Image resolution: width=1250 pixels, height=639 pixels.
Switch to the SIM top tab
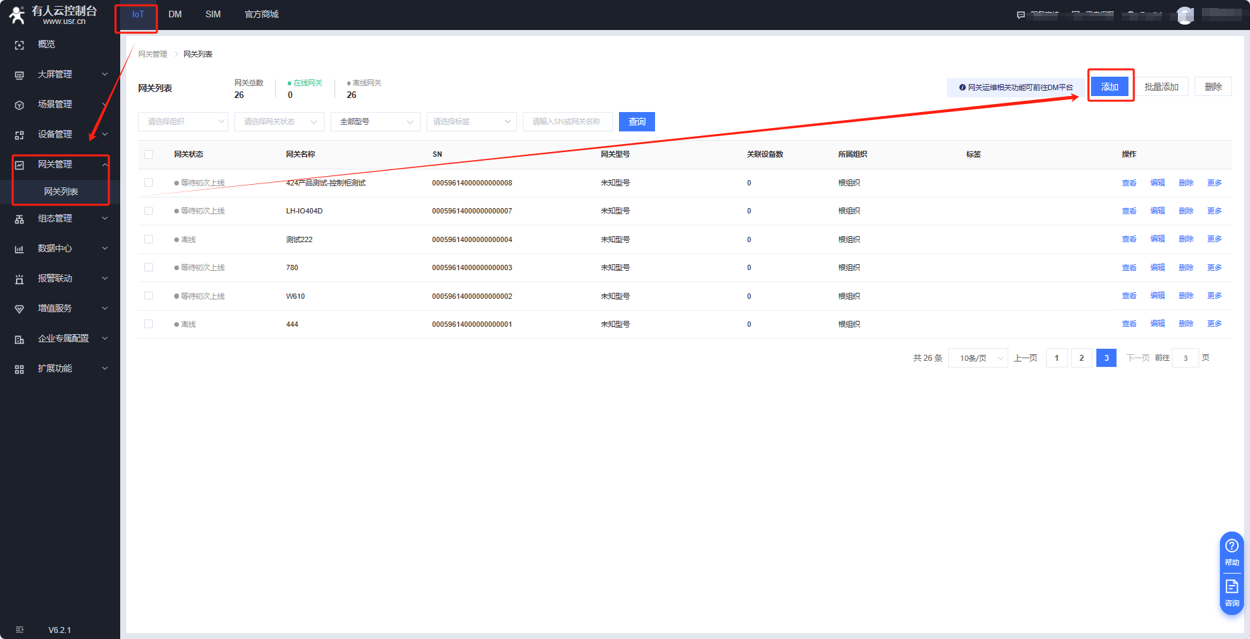click(213, 15)
